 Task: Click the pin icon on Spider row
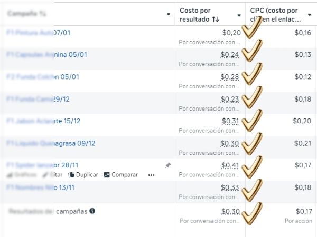(168, 165)
